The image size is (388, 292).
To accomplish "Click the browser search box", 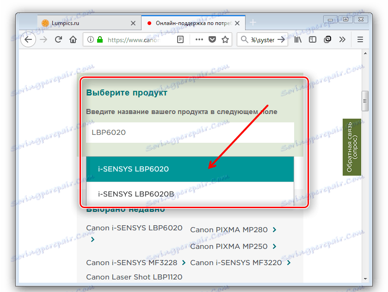I will click(x=262, y=40).
